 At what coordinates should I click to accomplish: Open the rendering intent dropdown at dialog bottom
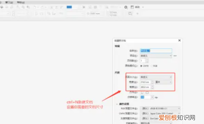(x=156, y=123)
